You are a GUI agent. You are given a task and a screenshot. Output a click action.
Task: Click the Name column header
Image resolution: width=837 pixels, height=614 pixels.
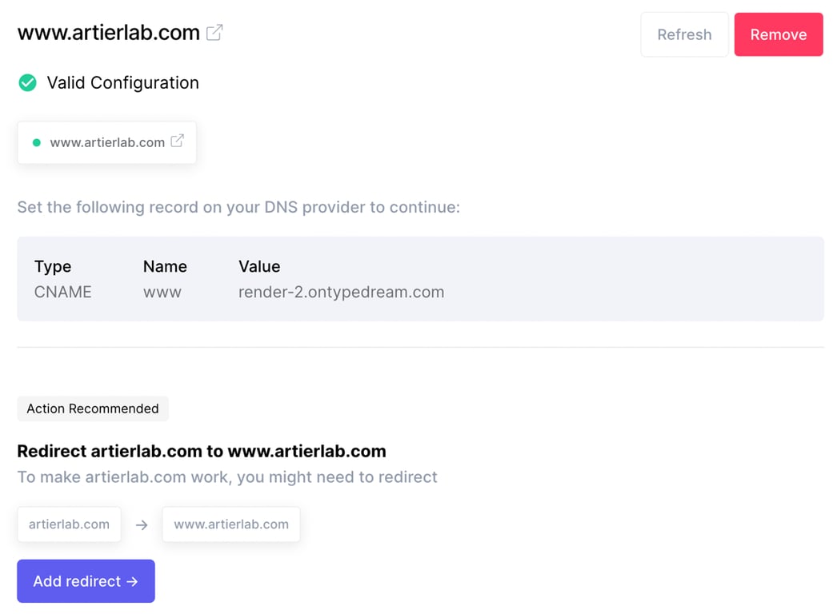pyautogui.click(x=165, y=266)
